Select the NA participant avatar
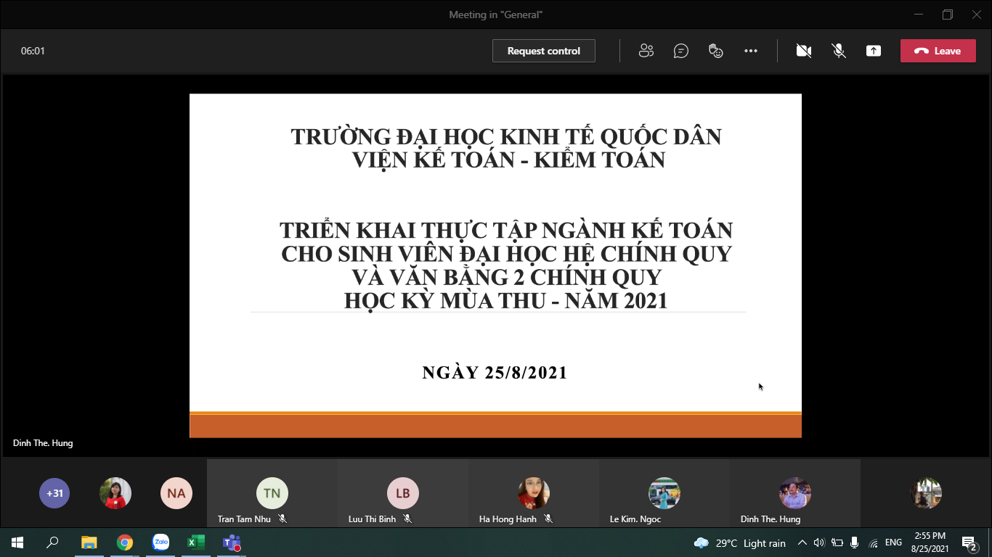 point(176,493)
